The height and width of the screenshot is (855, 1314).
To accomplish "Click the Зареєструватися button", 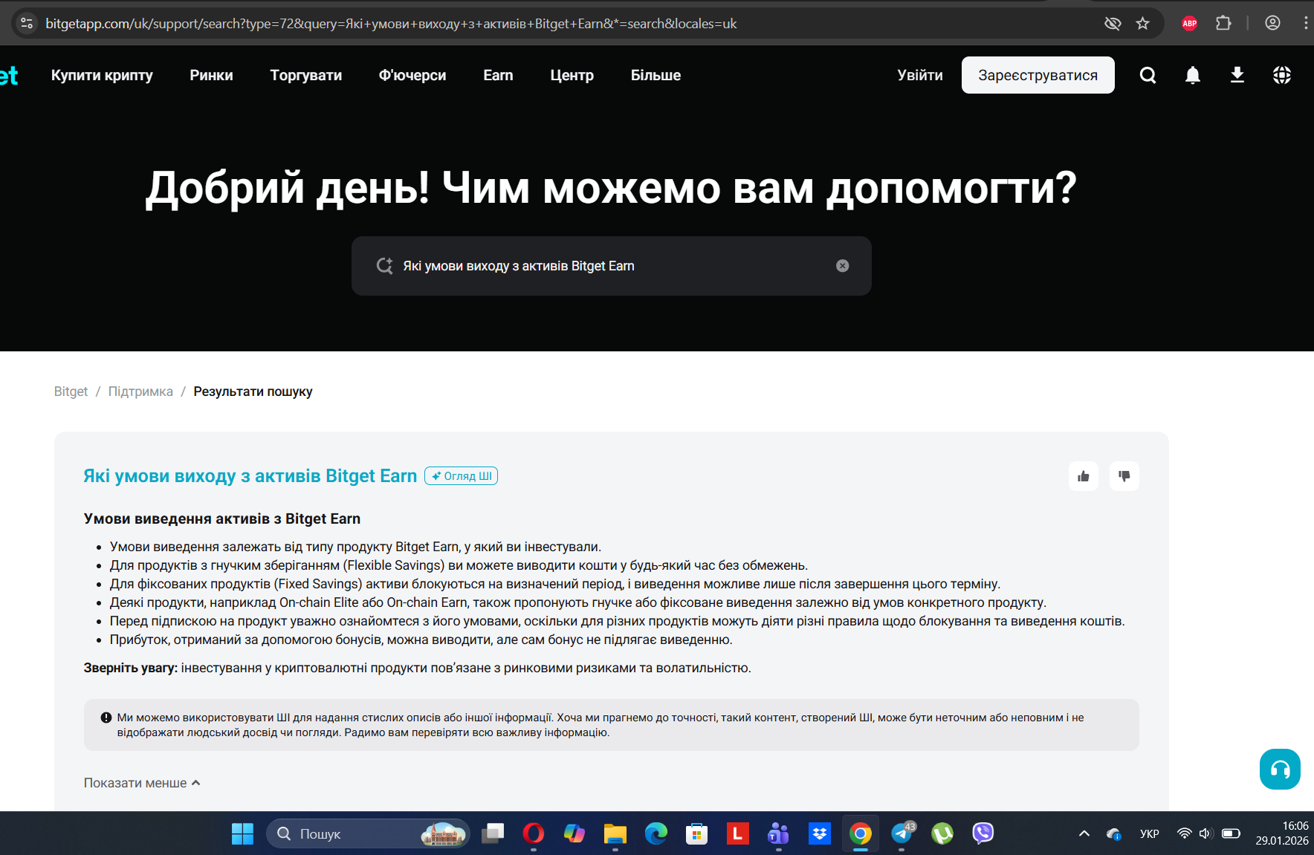I will (1038, 75).
